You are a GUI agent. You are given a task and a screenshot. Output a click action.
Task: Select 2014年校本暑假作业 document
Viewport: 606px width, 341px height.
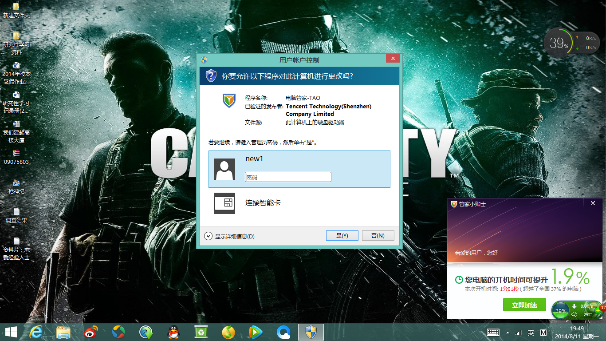tap(16, 73)
